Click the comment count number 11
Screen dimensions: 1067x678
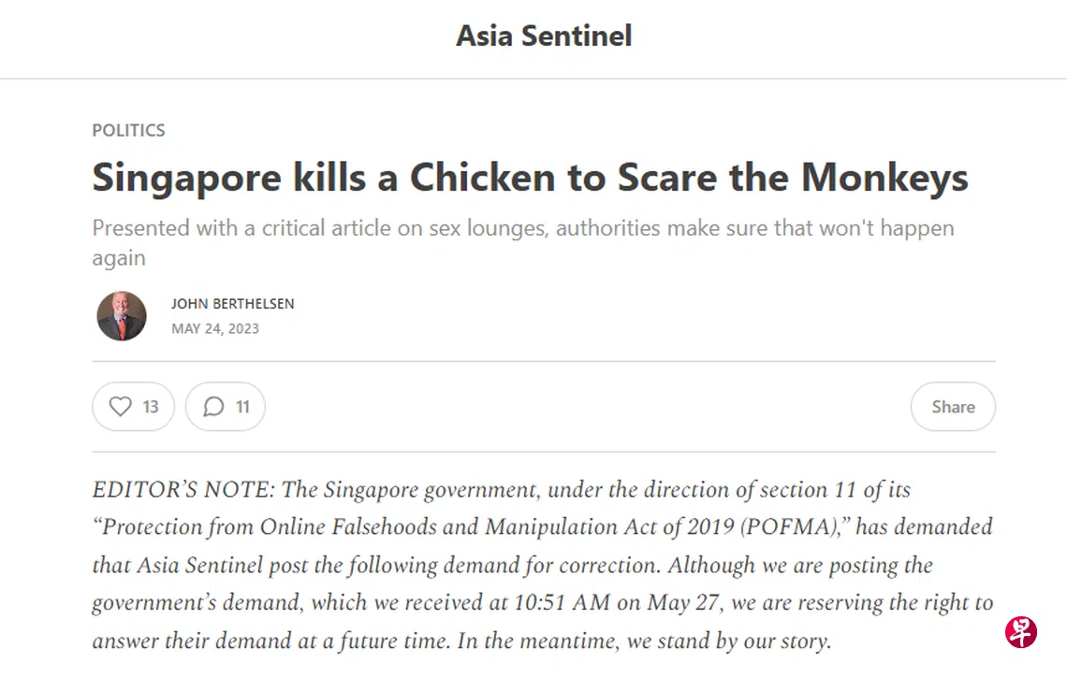coord(243,407)
